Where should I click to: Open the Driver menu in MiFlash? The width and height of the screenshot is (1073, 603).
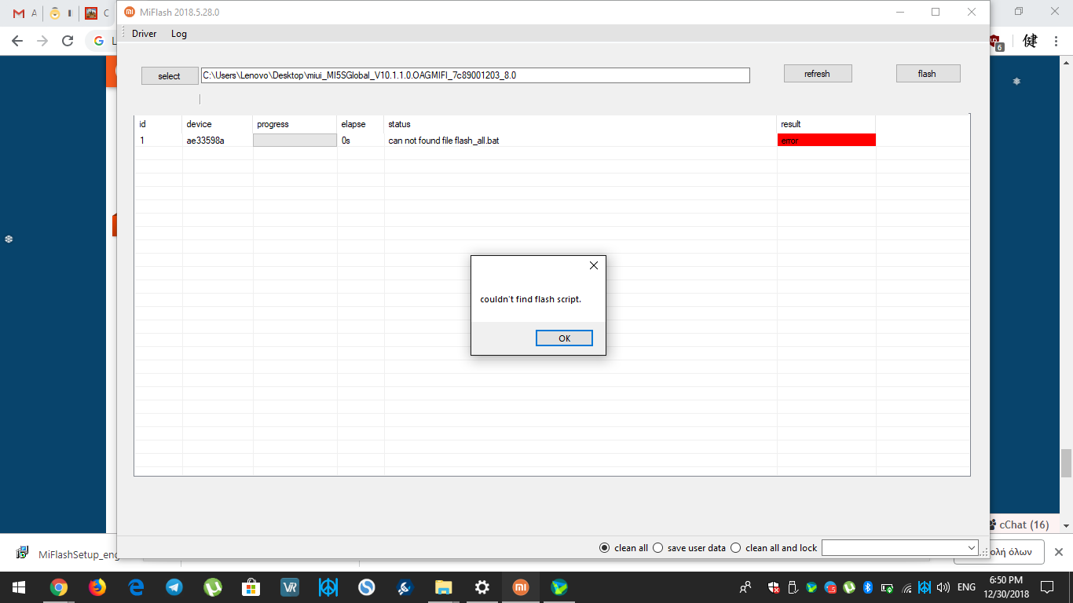coord(144,34)
